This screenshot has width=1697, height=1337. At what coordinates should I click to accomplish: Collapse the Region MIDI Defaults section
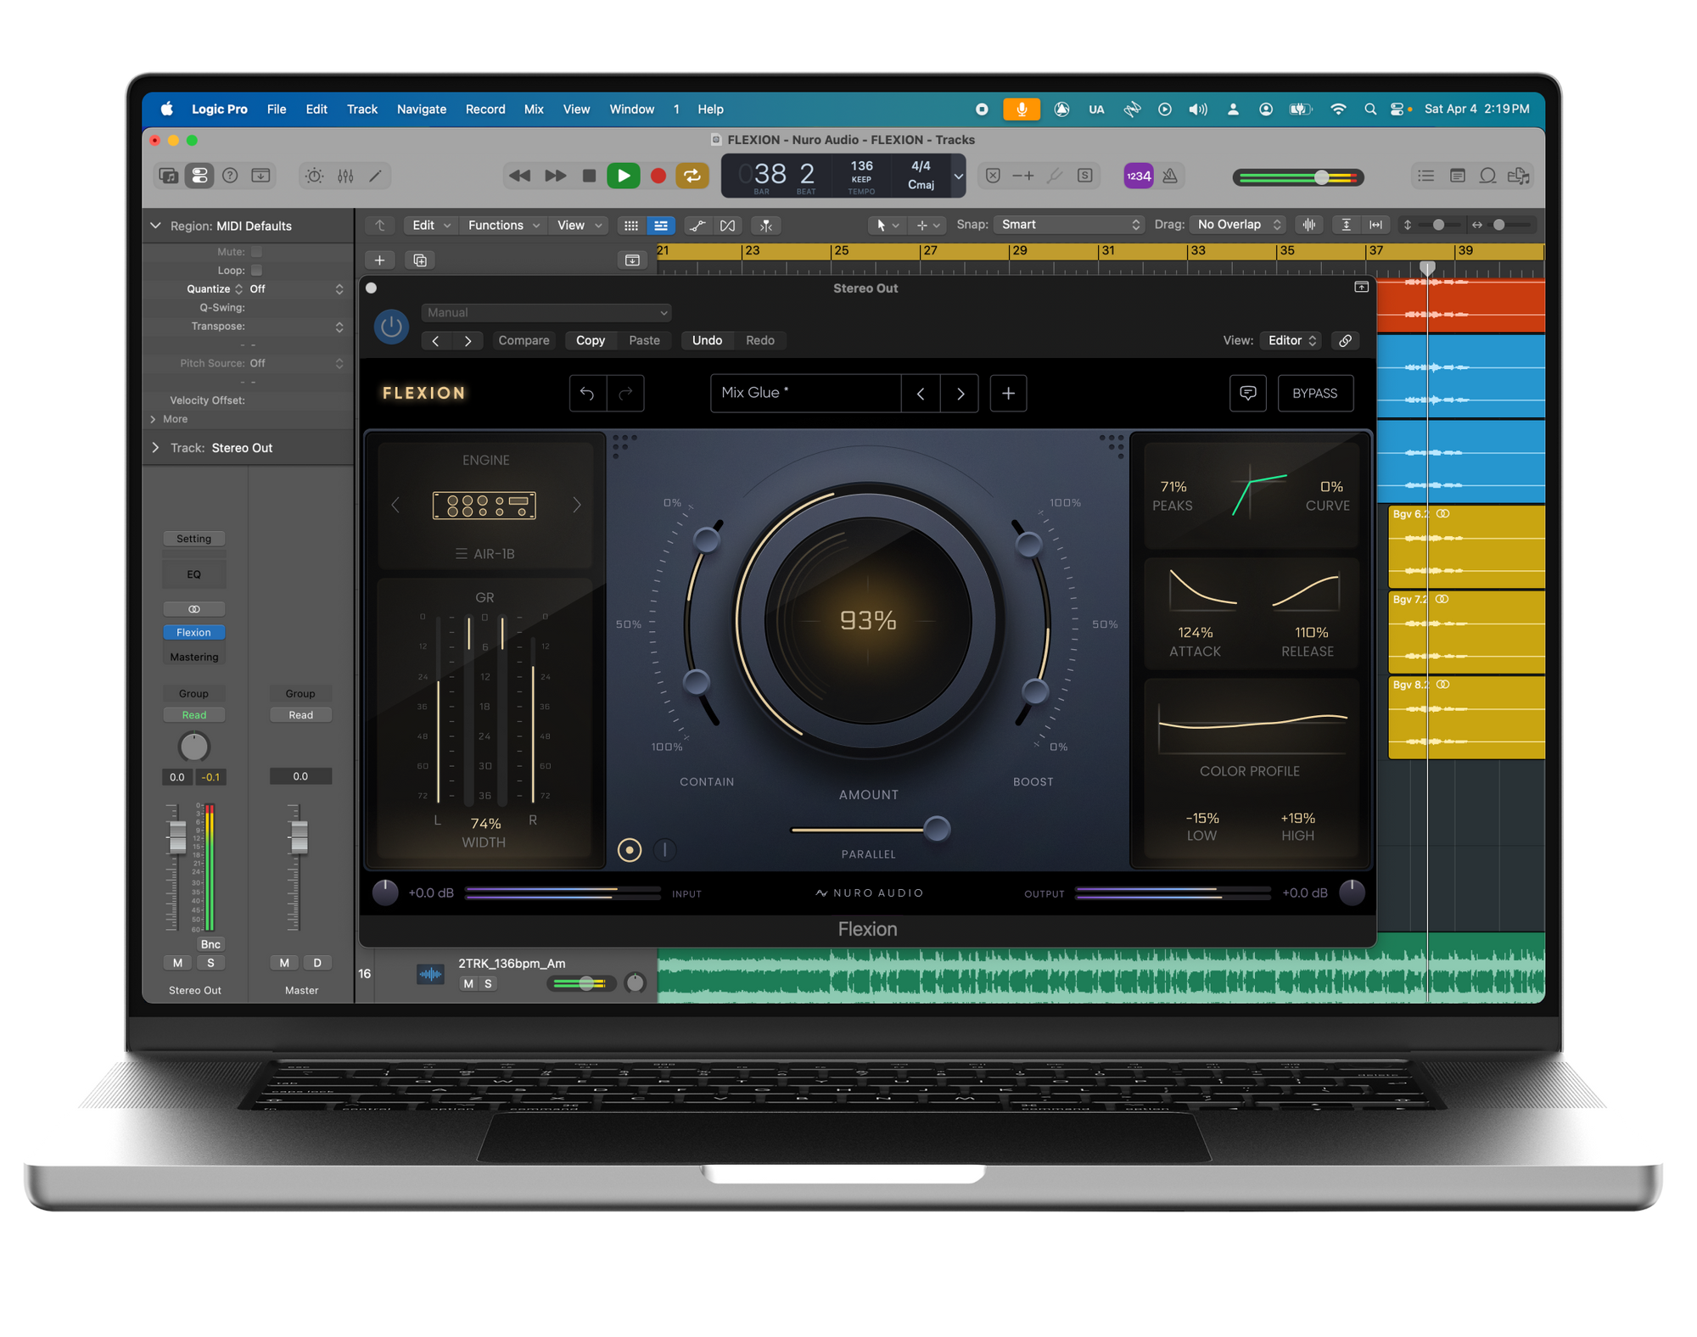coord(155,226)
